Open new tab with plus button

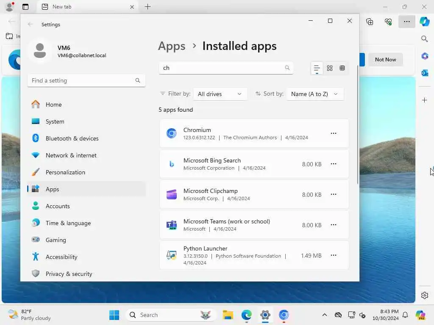(148, 7)
